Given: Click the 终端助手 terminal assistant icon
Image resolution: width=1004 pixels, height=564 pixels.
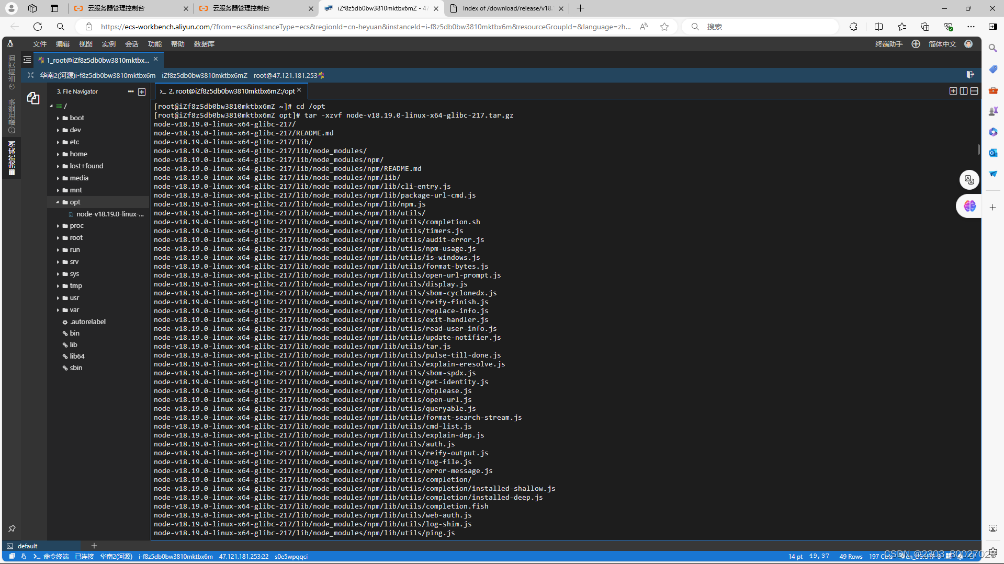Looking at the screenshot, I should (888, 44).
